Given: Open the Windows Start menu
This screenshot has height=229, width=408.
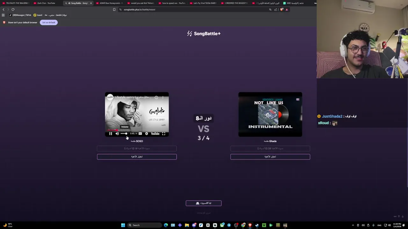Looking at the screenshot, I should [x=123, y=225].
